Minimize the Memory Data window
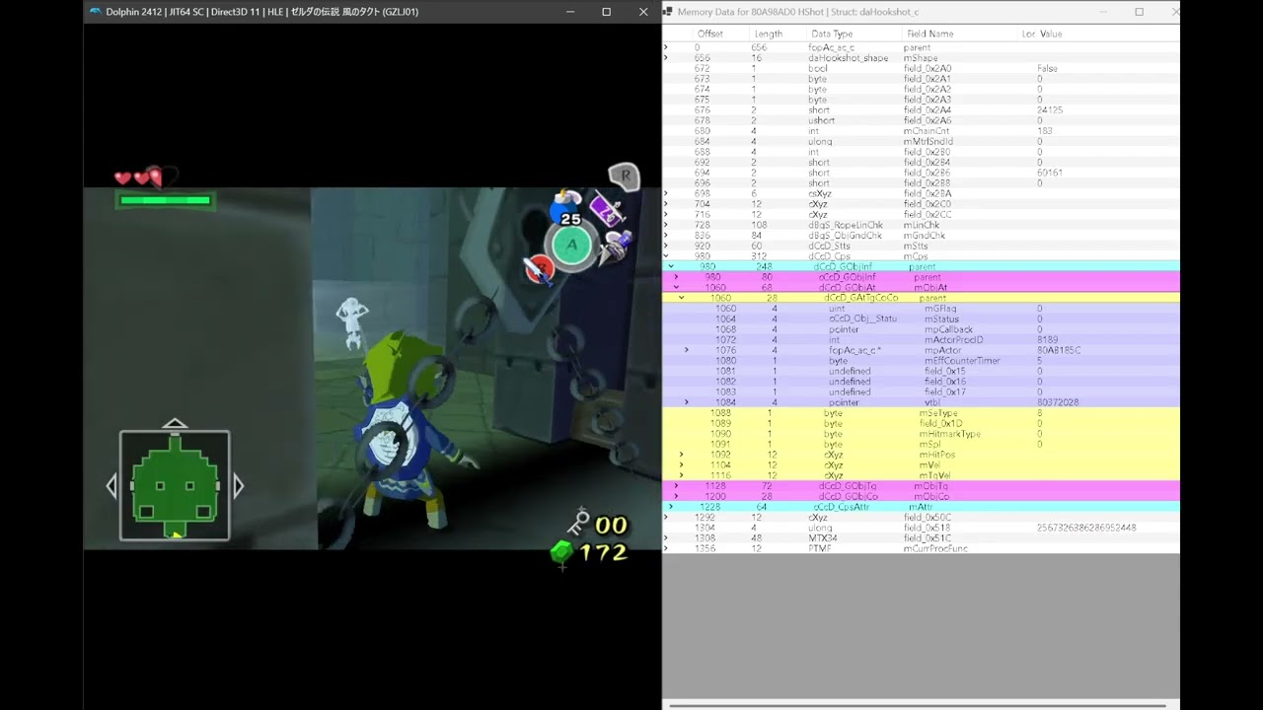The width and height of the screenshot is (1263, 710). pyautogui.click(x=1101, y=12)
